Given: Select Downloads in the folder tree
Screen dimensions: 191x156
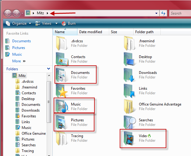Looking at the screenshot, I should click(30, 110).
